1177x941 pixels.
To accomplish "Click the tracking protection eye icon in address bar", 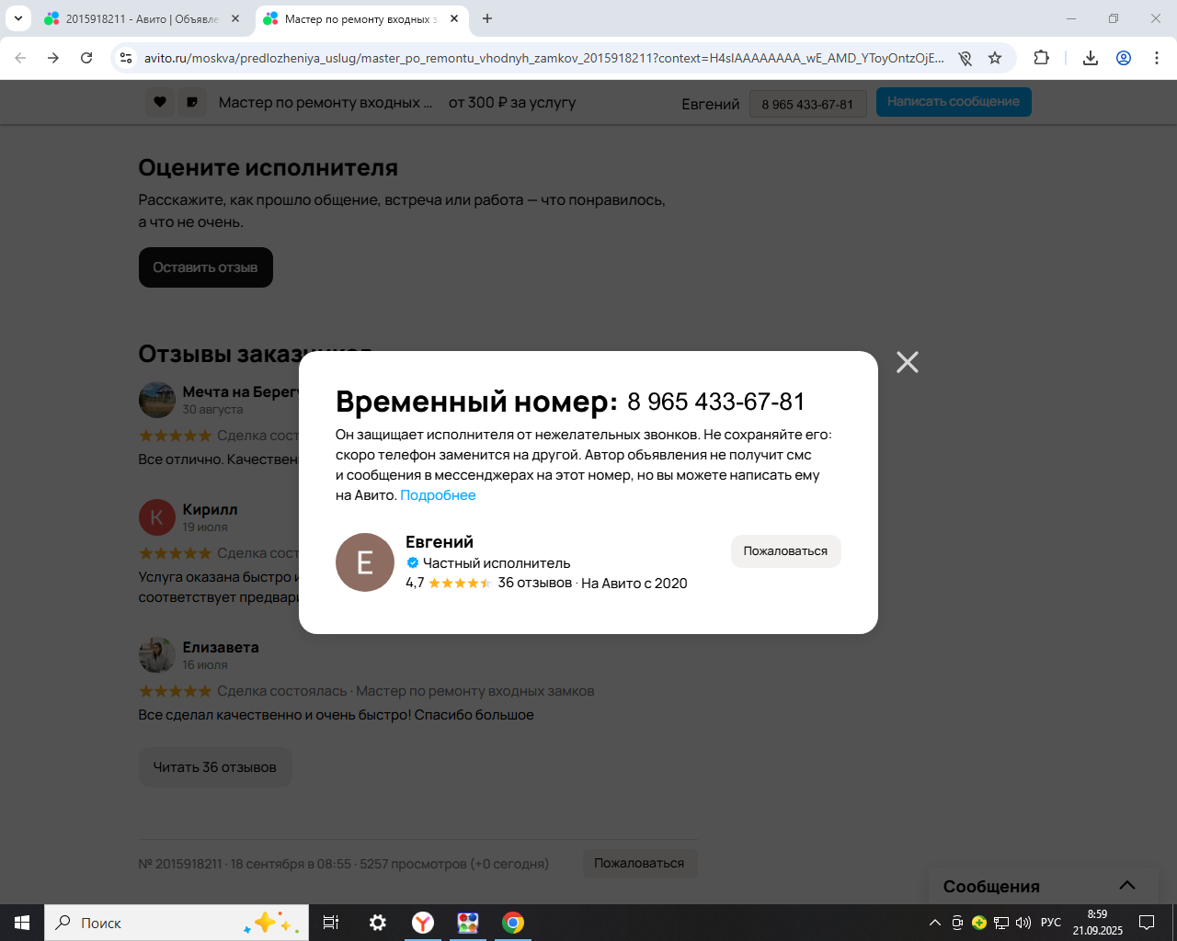I will click(x=965, y=58).
